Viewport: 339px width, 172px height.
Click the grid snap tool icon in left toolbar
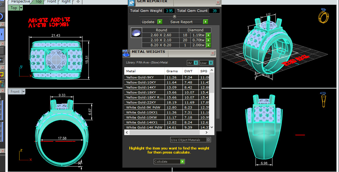2,60
